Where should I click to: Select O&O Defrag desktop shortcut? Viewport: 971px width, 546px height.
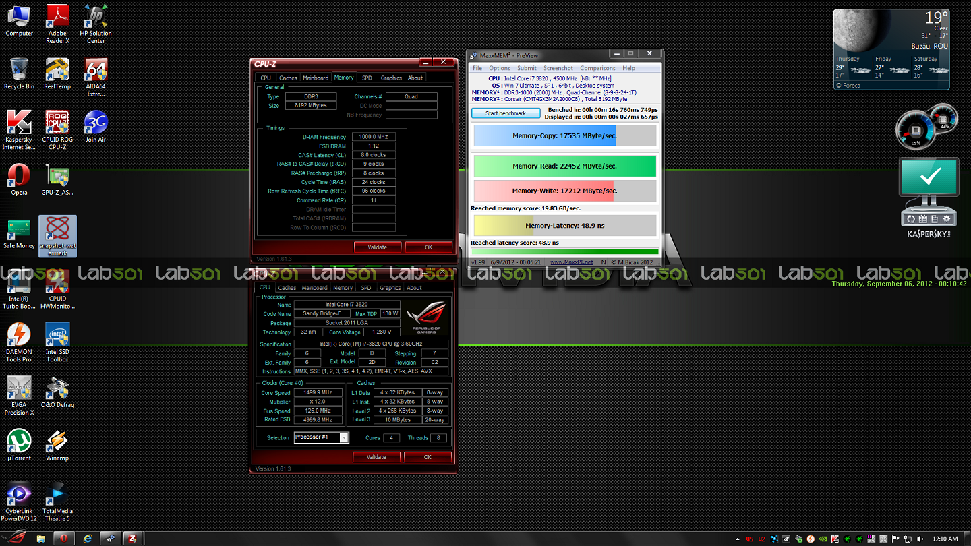point(57,393)
